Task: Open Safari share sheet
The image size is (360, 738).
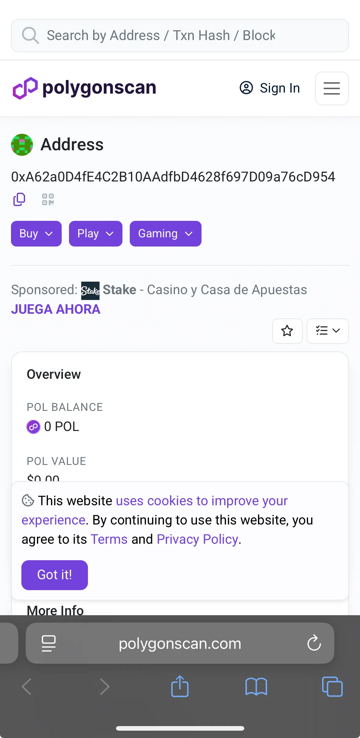Action: (x=180, y=686)
